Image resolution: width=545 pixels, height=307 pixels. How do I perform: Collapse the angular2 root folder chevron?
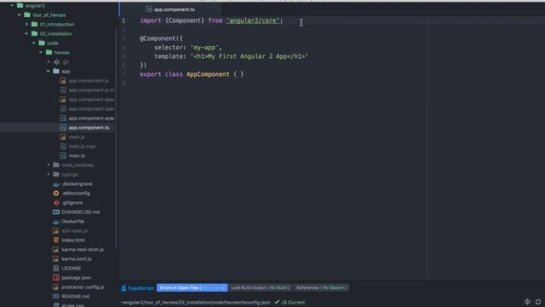(x=12, y=6)
